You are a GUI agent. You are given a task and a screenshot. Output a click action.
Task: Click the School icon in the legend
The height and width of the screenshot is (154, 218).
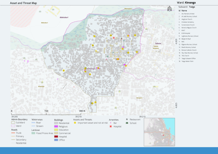127,123
